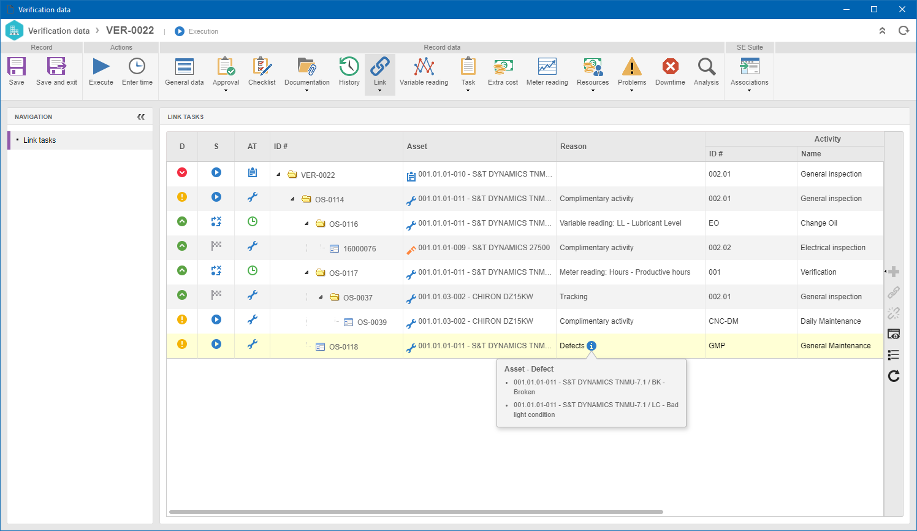Collapse the VER-0022 tree node

point(278,175)
